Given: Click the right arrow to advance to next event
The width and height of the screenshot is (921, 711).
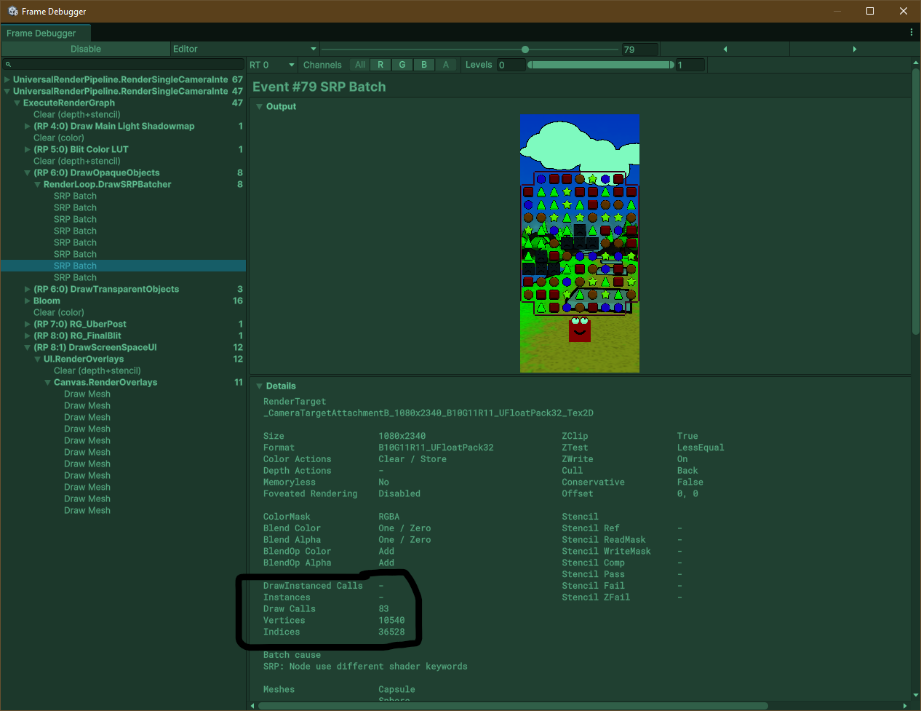Looking at the screenshot, I should click(853, 49).
